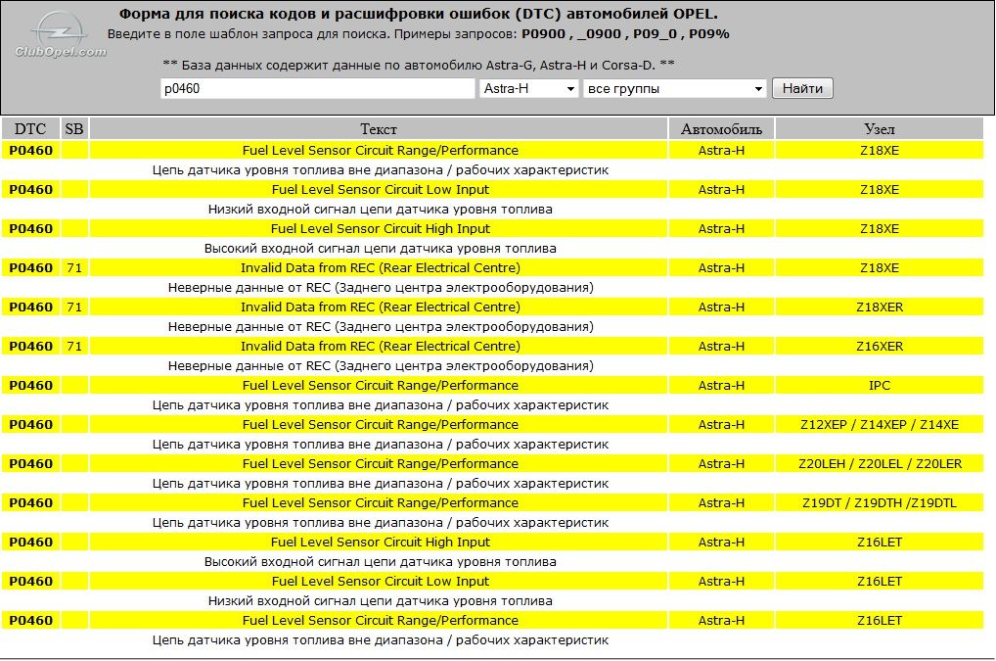Click the ClubOpel.com logo
The image size is (996, 661).
click(61, 35)
